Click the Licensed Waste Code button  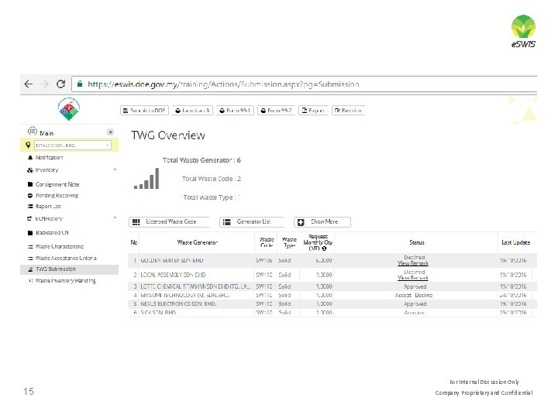[x=169, y=222]
